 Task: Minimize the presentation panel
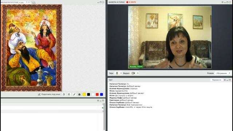pyautogui.click(x=98, y=2)
